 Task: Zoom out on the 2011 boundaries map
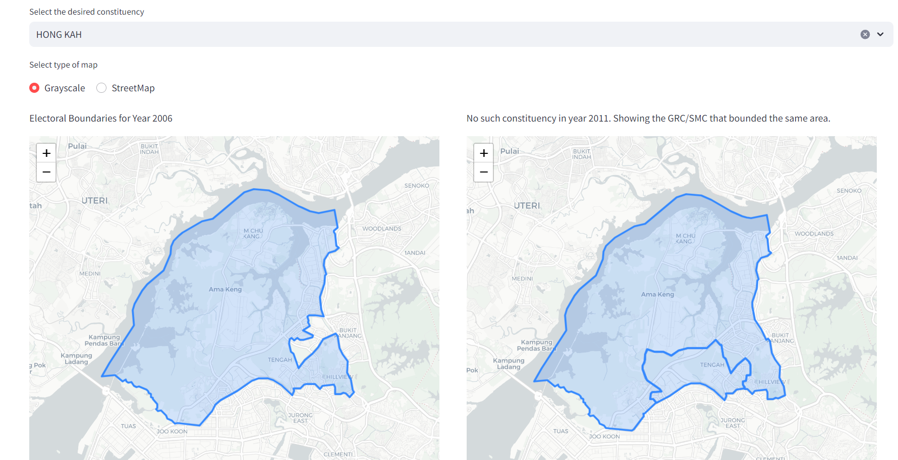point(483,172)
